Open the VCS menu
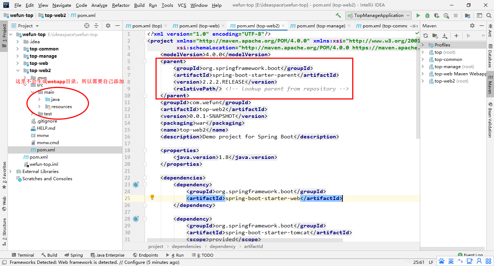Image resolution: width=494 pixels, height=266 pixels. [182, 5]
